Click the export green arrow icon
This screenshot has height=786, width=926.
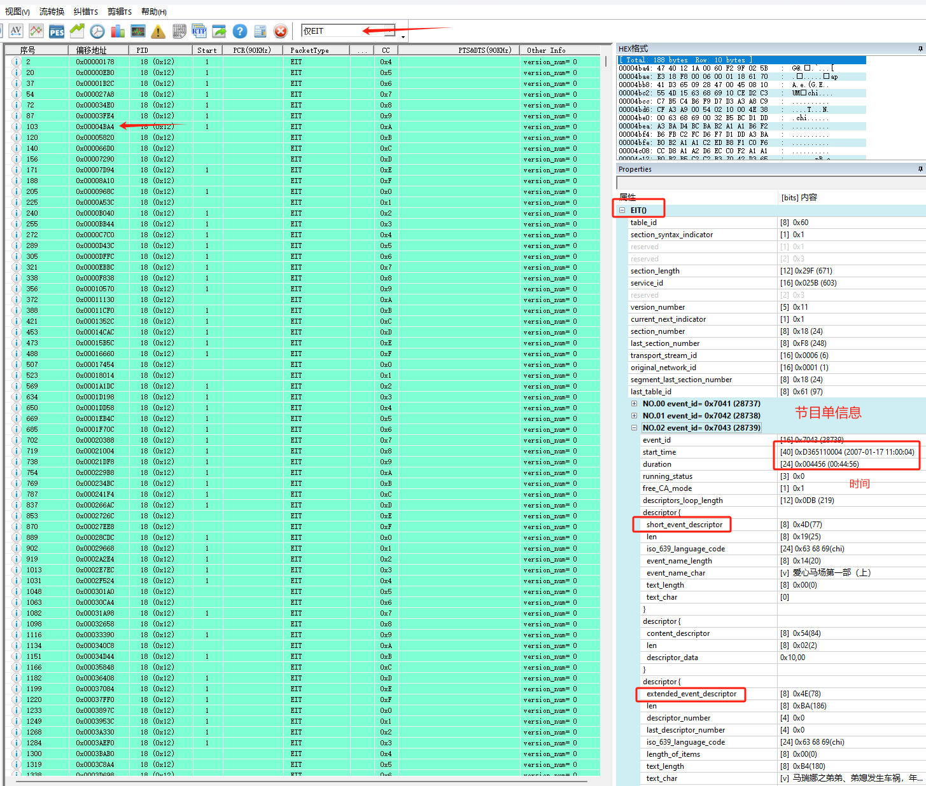220,31
